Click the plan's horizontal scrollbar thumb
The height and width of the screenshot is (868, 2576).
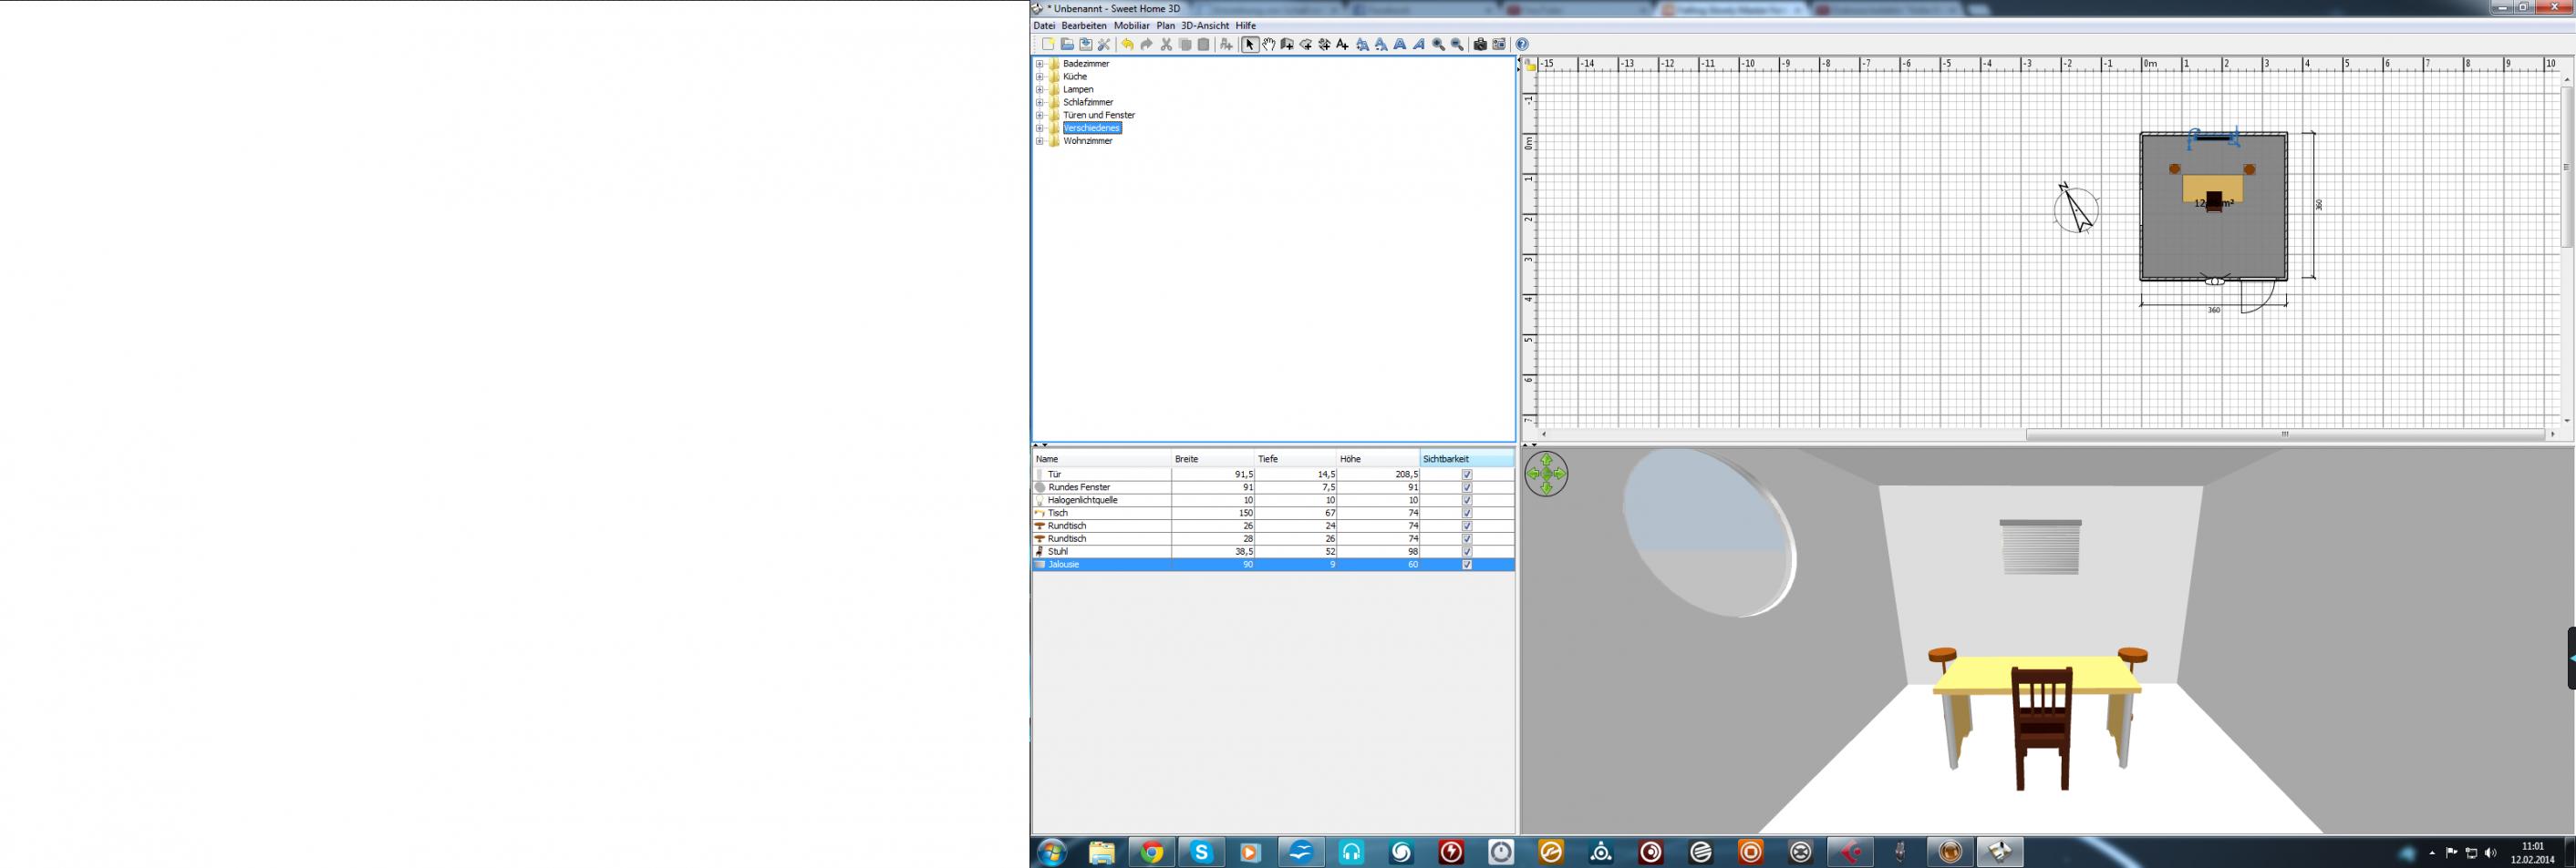coord(2284,434)
